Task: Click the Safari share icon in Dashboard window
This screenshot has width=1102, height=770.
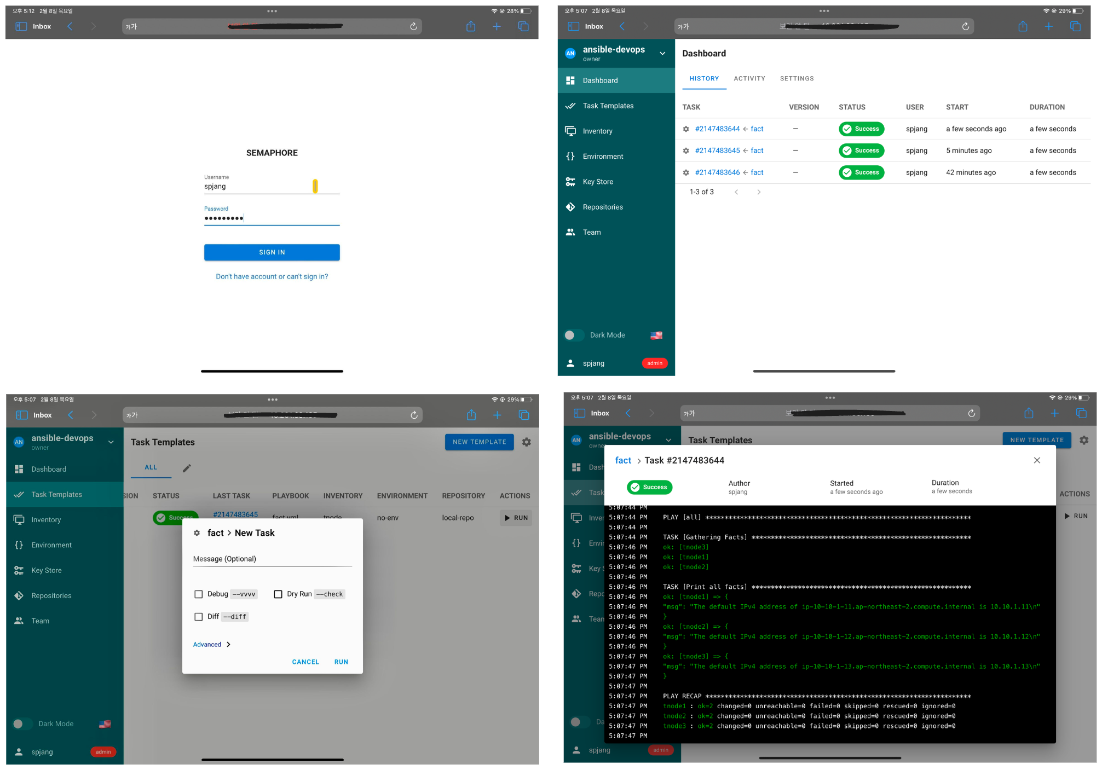Action: point(1022,26)
